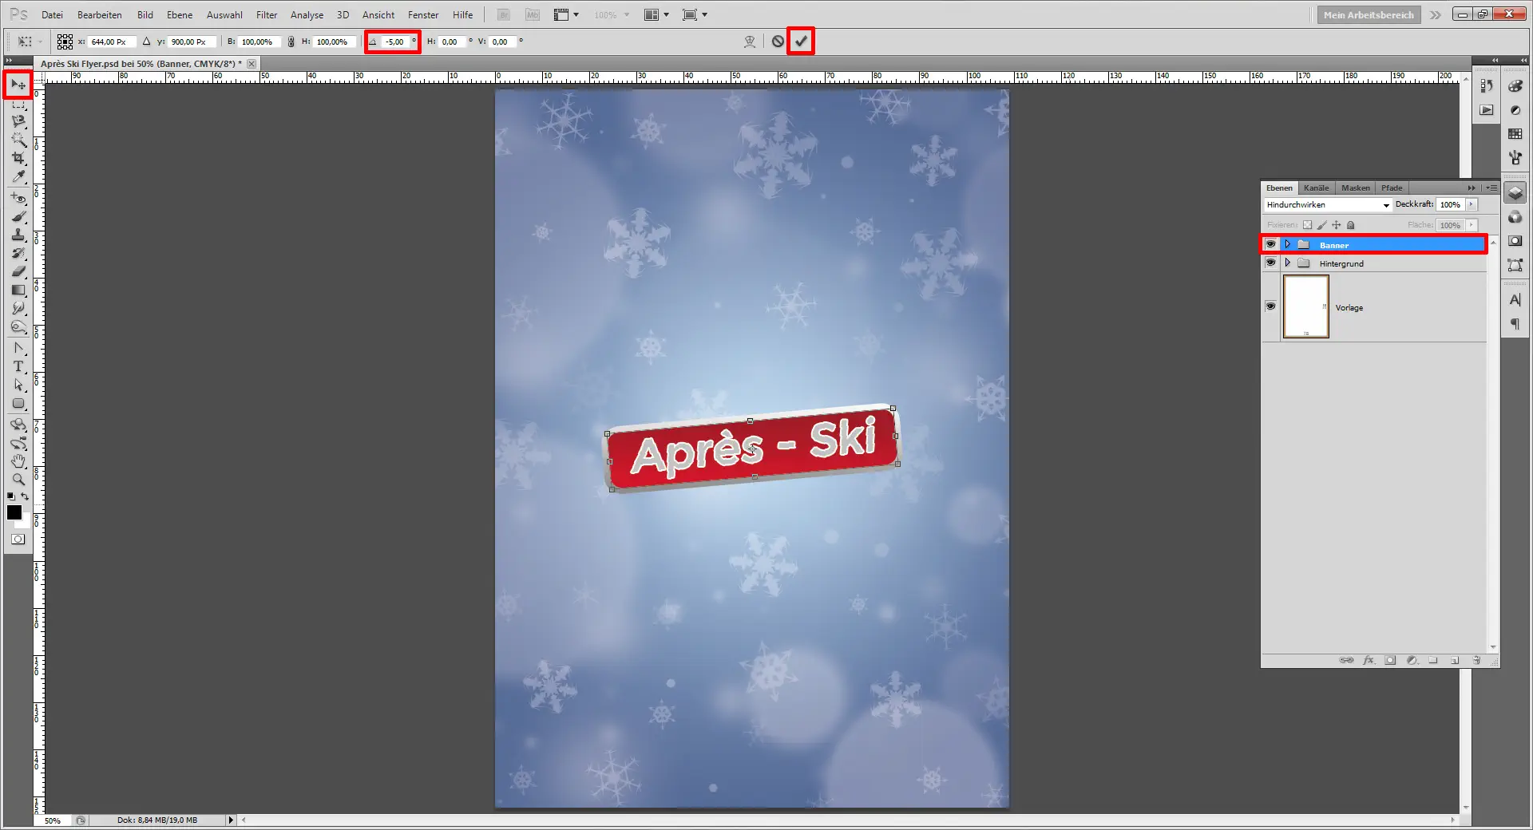The height and width of the screenshot is (830, 1533).
Task: Hide the Banner layer group
Action: click(1271, 244)
